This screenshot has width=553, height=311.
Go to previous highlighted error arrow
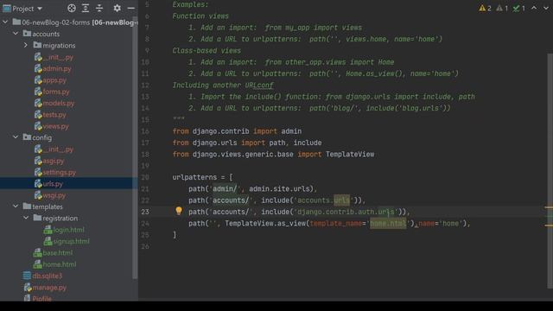click(534, 8)
